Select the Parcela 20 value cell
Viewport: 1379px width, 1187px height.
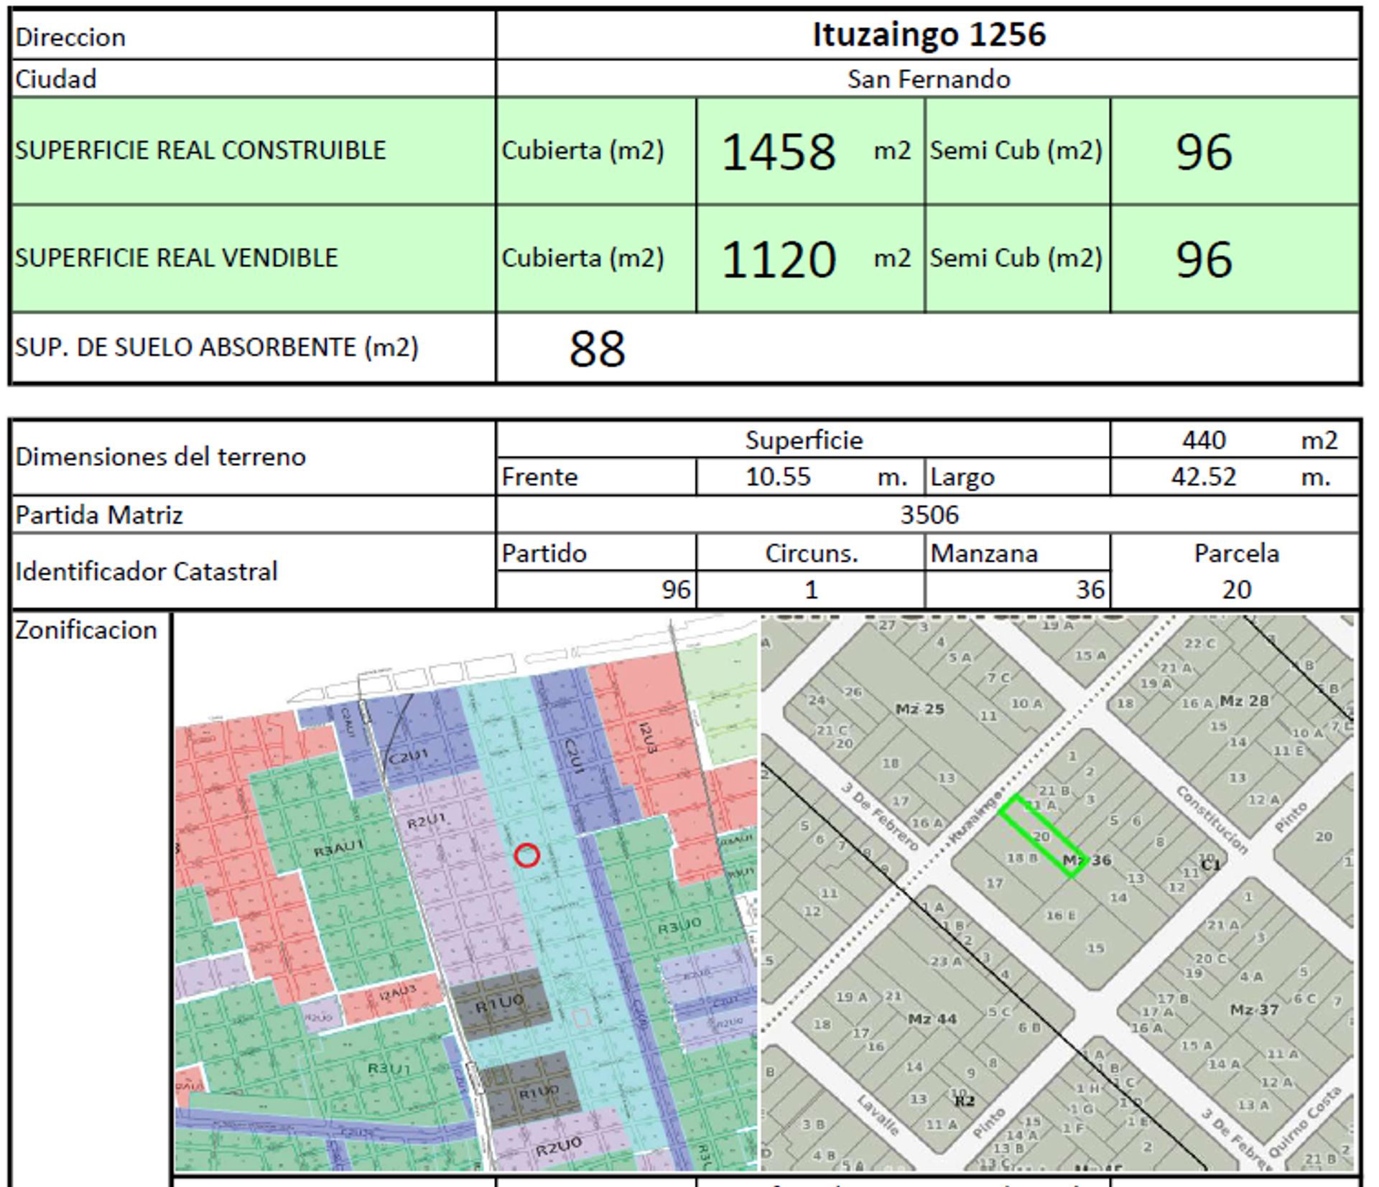(x=1235, y=590)
